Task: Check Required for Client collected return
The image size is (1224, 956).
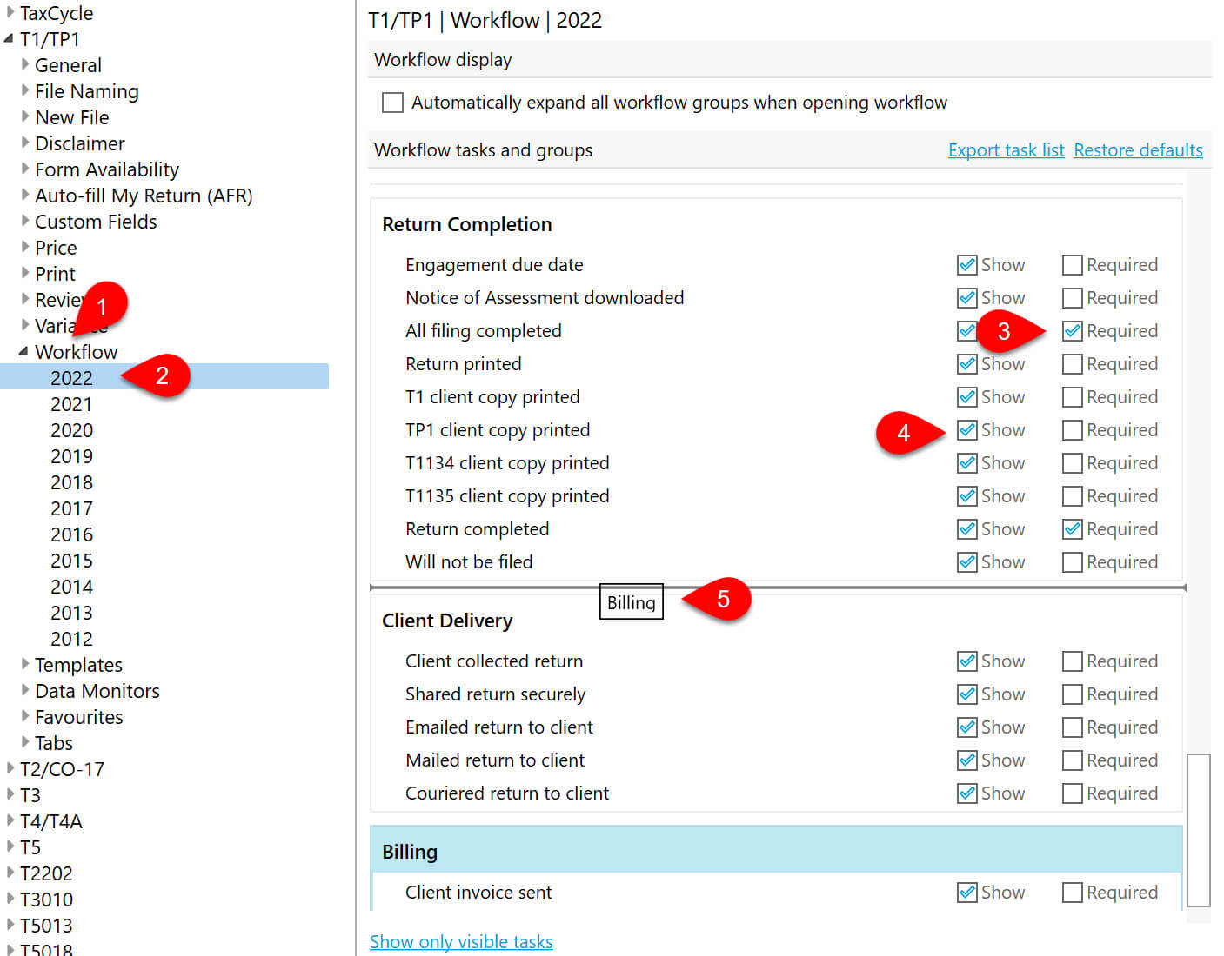Action: [1073, 661]
